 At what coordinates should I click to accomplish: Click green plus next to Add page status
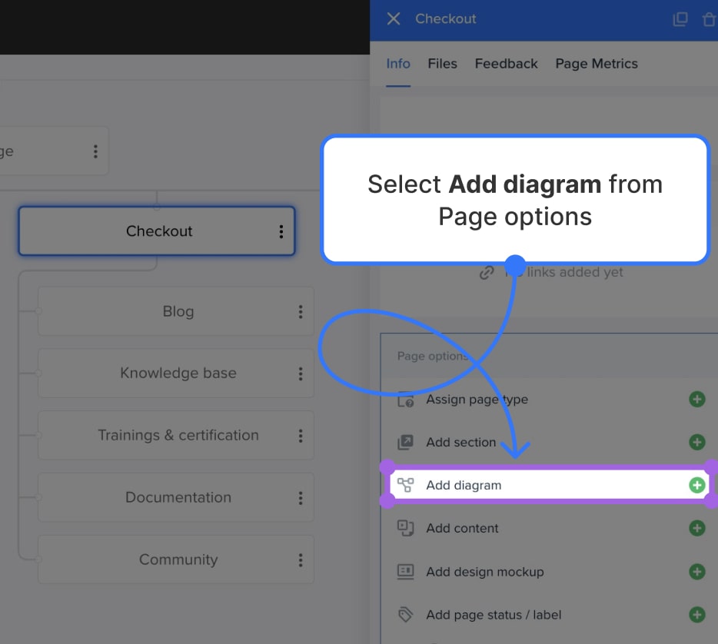(697, 614)
